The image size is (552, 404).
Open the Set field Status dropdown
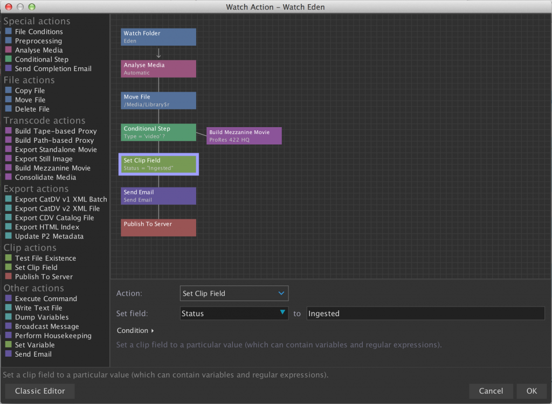234,314
